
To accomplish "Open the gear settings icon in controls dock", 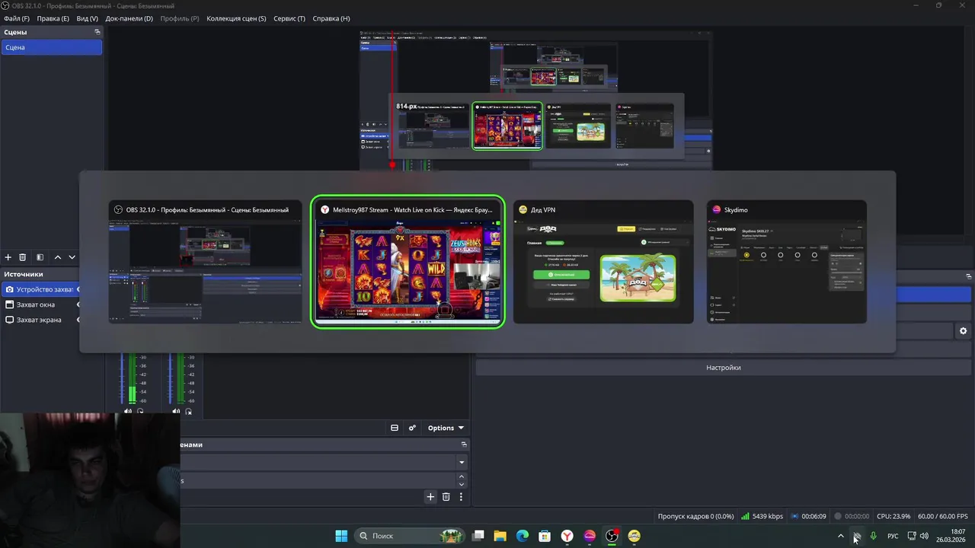I will click(963, 331).
